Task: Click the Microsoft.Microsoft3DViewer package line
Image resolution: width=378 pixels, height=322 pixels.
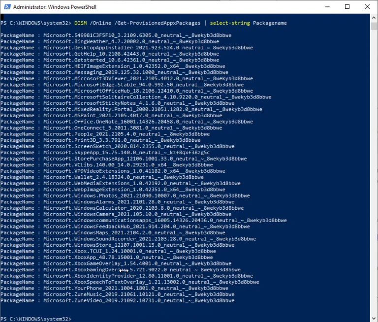Action: click(126, 79)
